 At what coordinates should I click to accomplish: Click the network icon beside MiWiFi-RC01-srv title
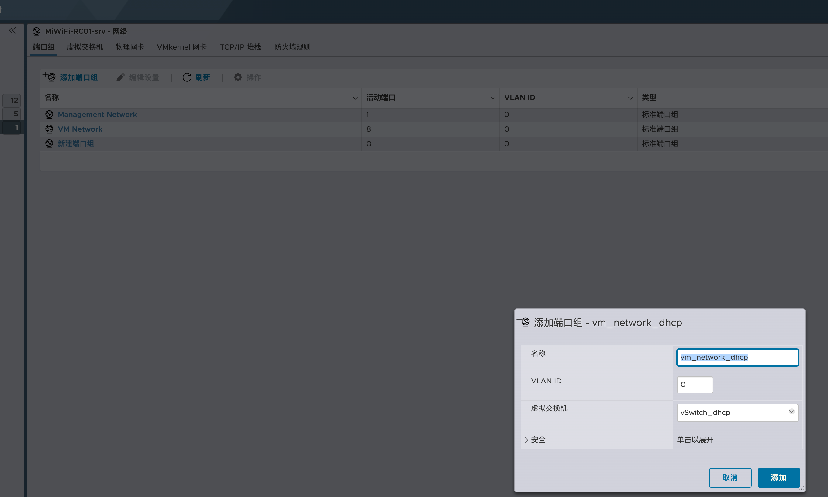click(x=36, y=32)
